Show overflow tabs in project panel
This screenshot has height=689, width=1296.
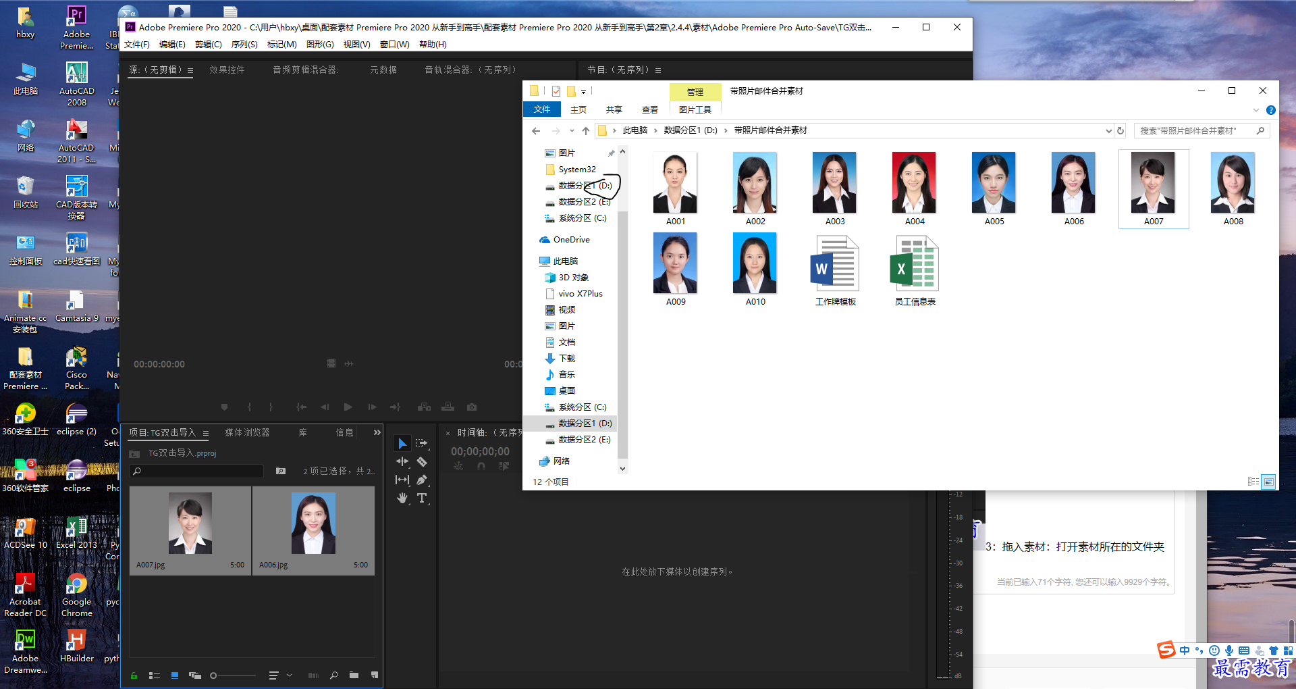[x=377, y=432]
